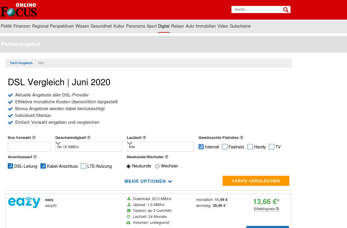Select the Wechsler radio button
This screenshot has width=347, height=228.
[157, 166]
